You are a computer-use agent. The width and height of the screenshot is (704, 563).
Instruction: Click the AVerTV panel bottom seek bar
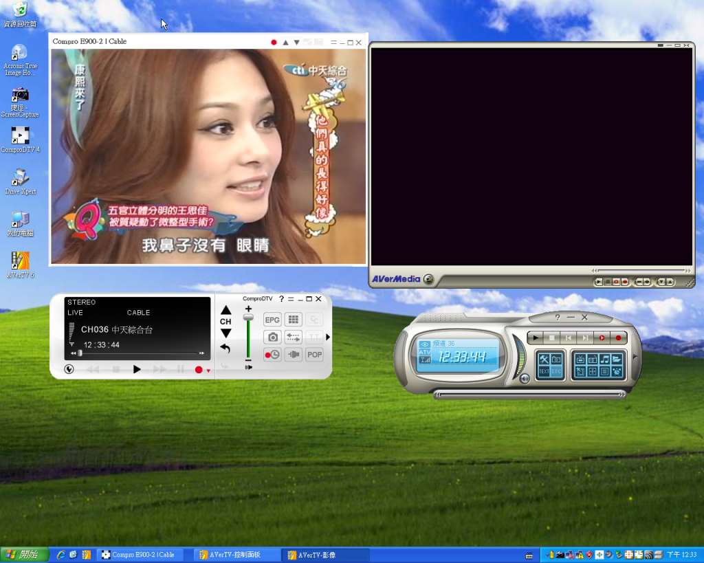530,395
